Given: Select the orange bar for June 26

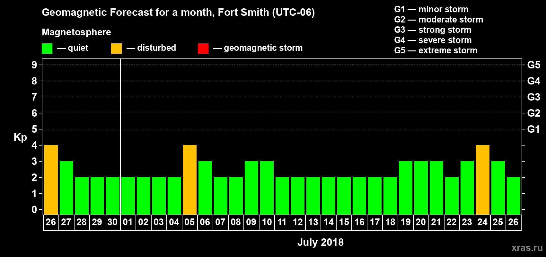Looking at the screenshot, I should (x=51, y=180).
